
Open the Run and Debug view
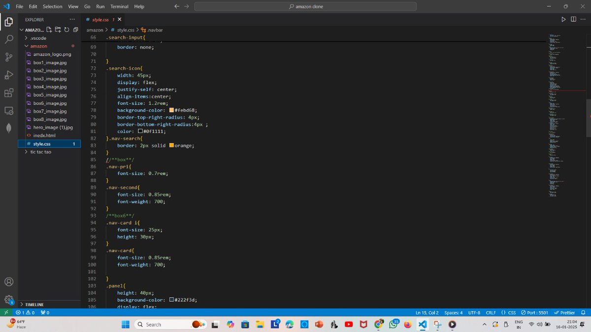[9, 75]
